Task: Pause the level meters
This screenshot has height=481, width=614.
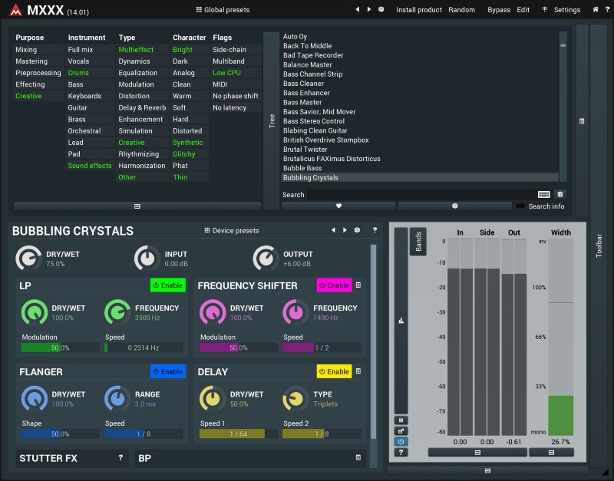Action: pyautogui.click(x=401, y=420)
